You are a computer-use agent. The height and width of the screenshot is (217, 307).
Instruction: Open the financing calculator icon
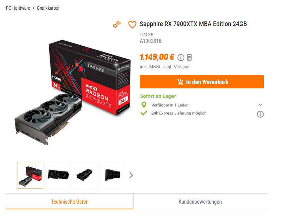(189, 57)
